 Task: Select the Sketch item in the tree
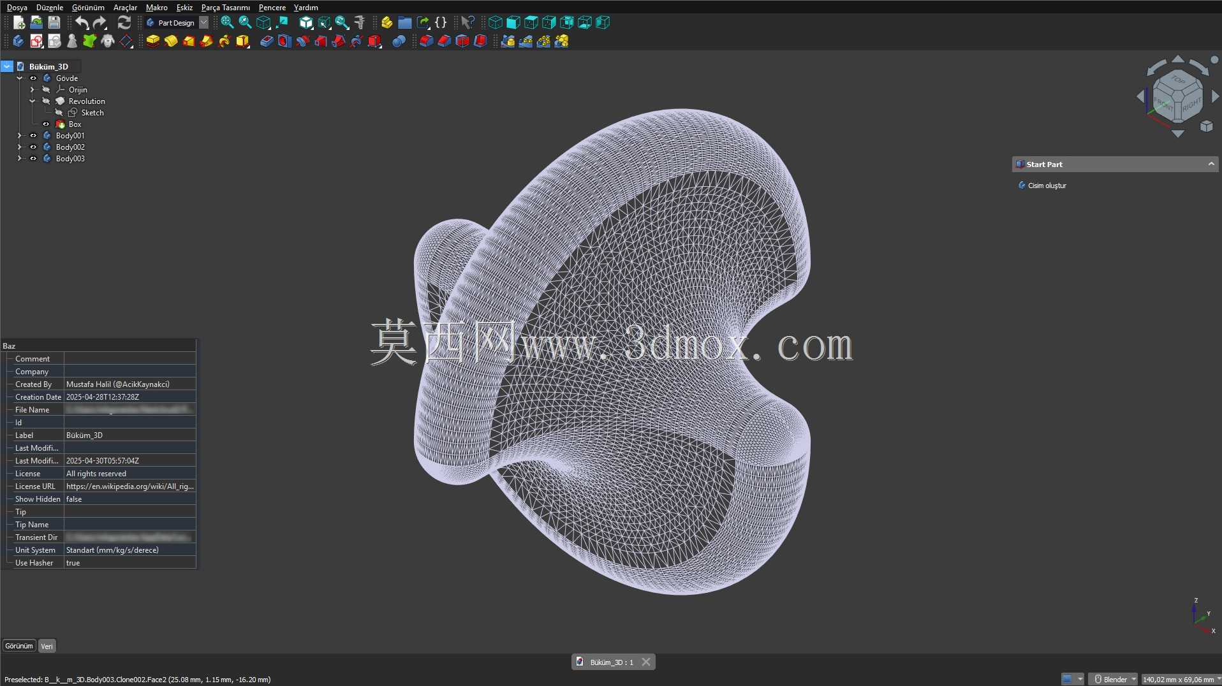pos(92,113)
